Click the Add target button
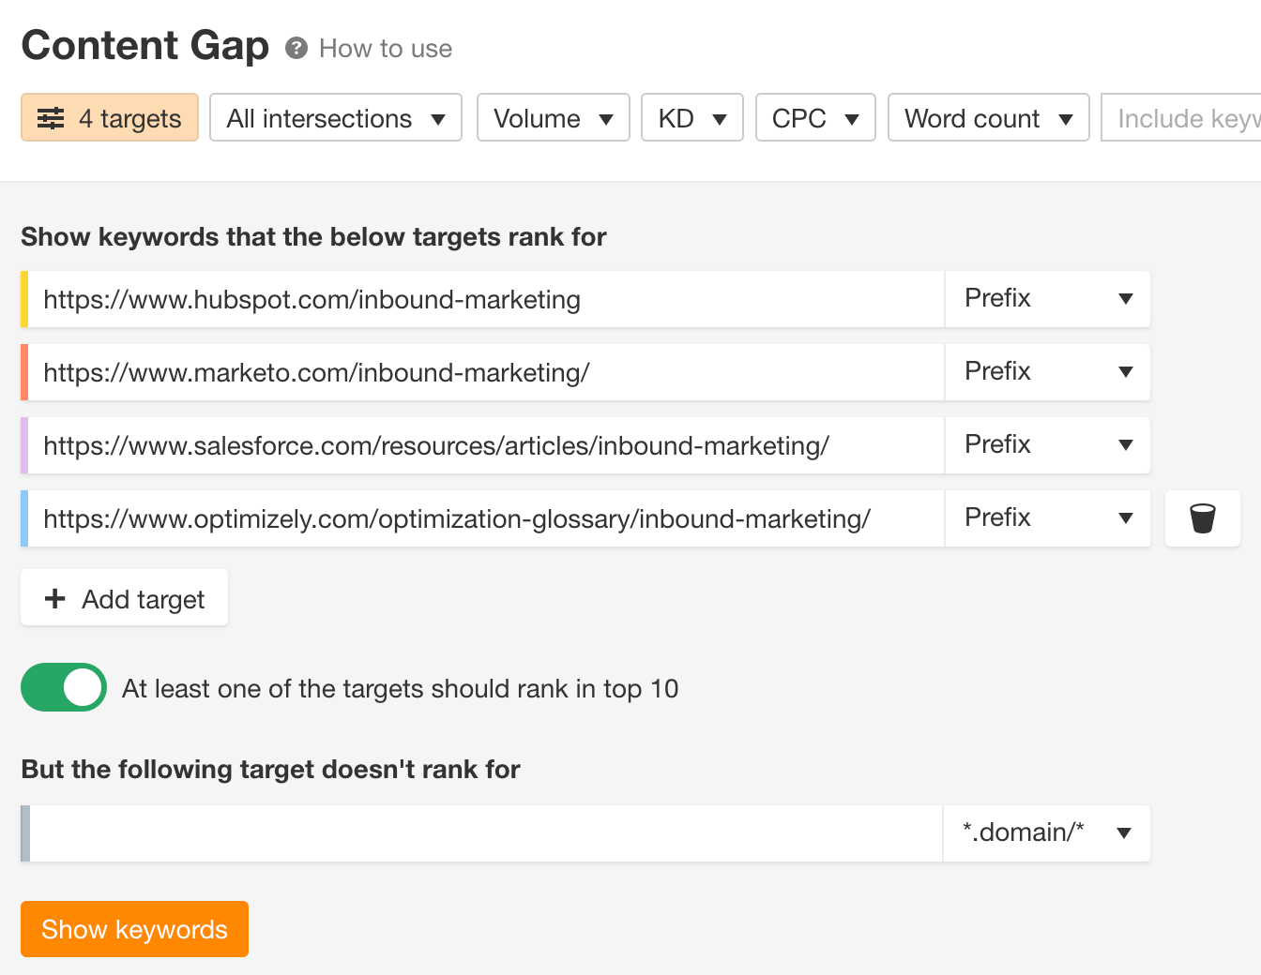 pyautogui.click(x=124, y=598)
